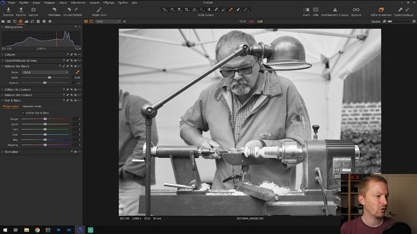
Task: Open the Affichage menu
Action: tap(109, 3)
